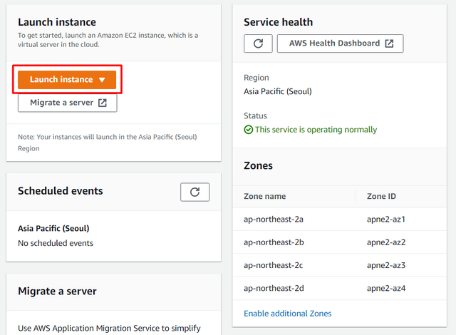This screenshot has width=456, height=335.
Task: Select the Zone ID column header
Action: click(381, 196)
